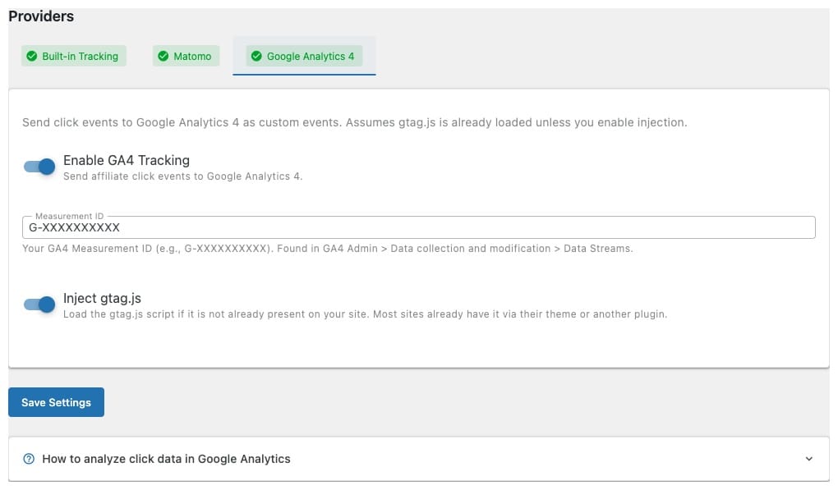Click the small Measurement ID field label
This screenshot has height=490, width=838.
click(69, 216)
